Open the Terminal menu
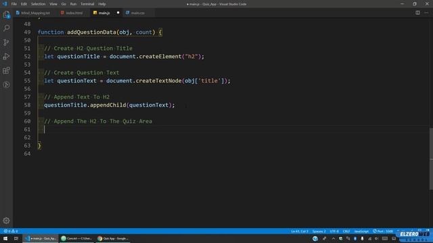 point(87,4)
